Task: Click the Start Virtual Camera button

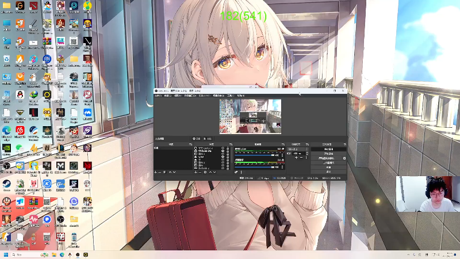Action: (x=327, y=158)
